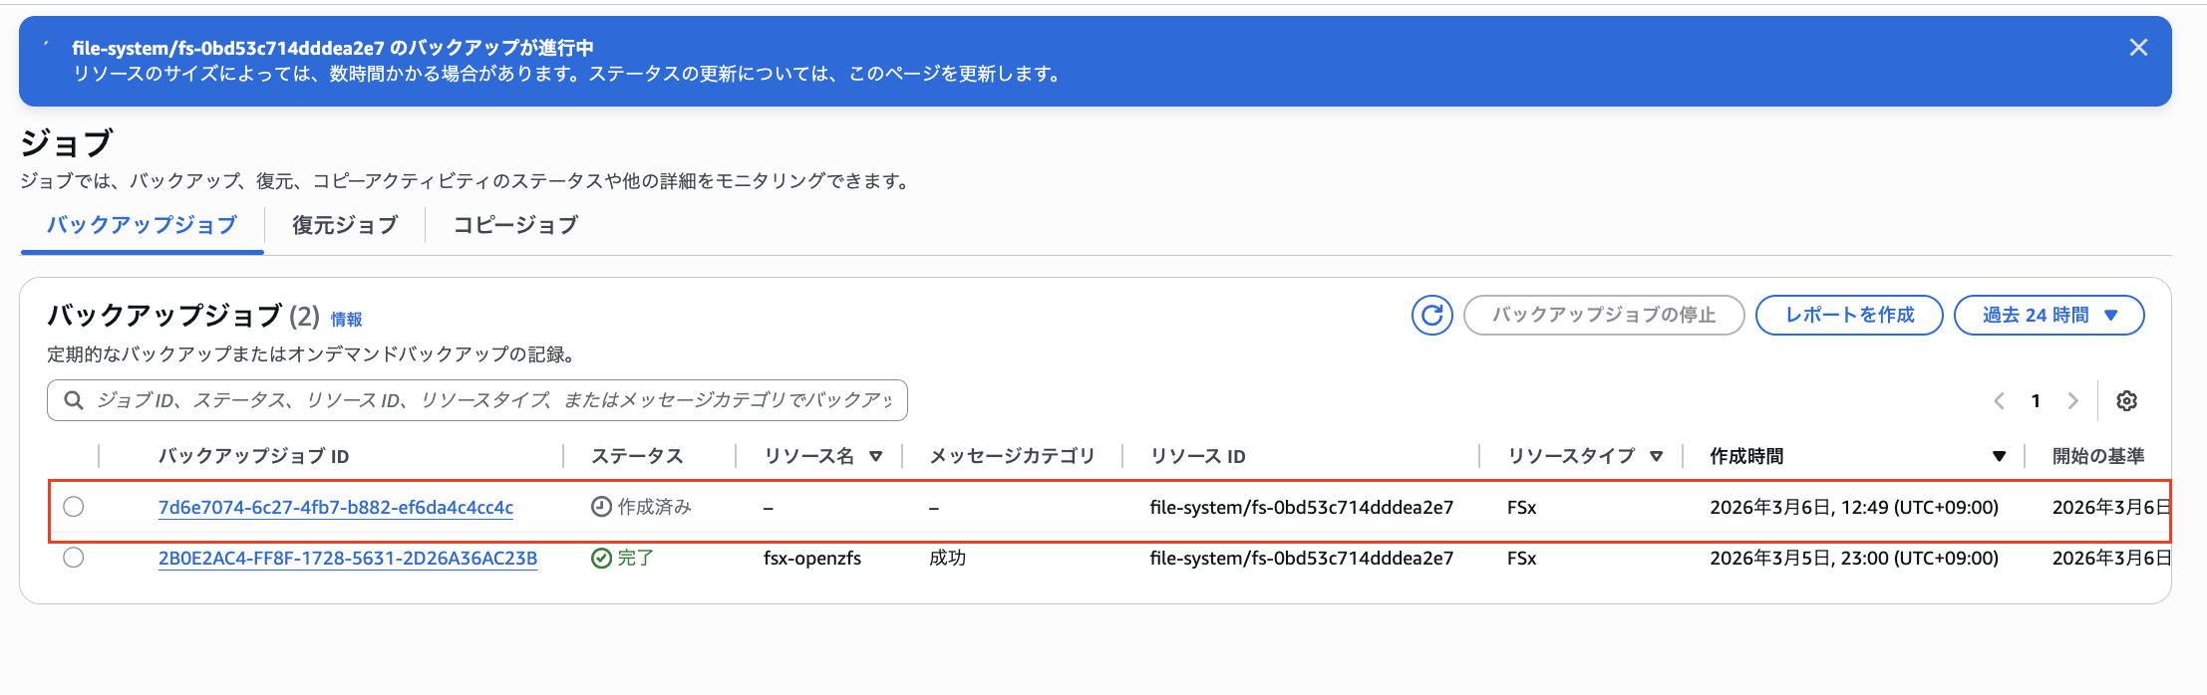Image resolution: width=2207 pixels, height=695 pixels.
Task: Click the レポートを作成 button
Action: coord(1848,316)
